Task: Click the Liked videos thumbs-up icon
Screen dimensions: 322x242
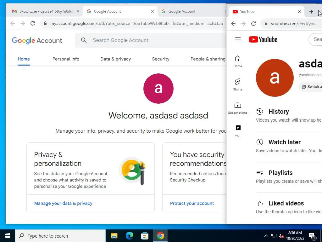Action: click(x=259, y=204)
